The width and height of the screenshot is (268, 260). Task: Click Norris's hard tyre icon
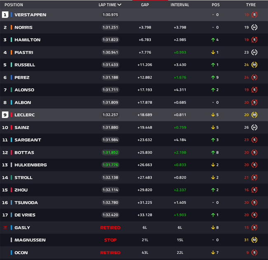254,27
